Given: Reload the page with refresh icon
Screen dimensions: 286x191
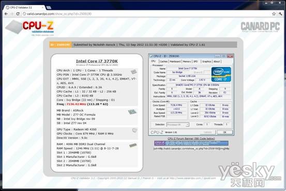Looking at the screenshot, I should pyautogui.click(x=18, y=14).
